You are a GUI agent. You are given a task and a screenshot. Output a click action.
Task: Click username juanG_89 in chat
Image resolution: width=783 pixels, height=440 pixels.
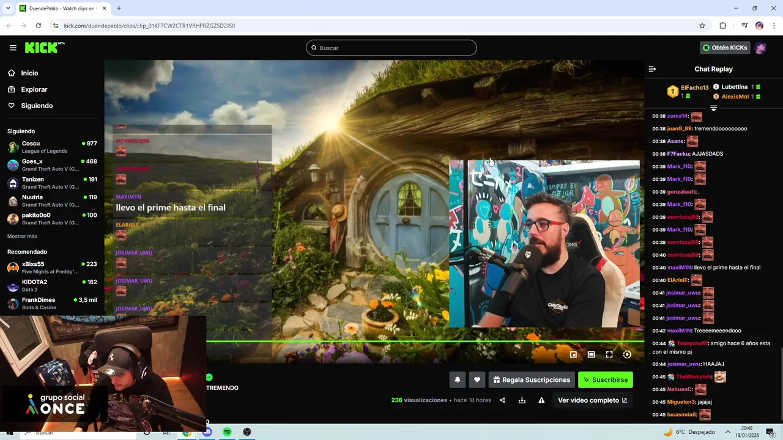(x=680, y=129)
